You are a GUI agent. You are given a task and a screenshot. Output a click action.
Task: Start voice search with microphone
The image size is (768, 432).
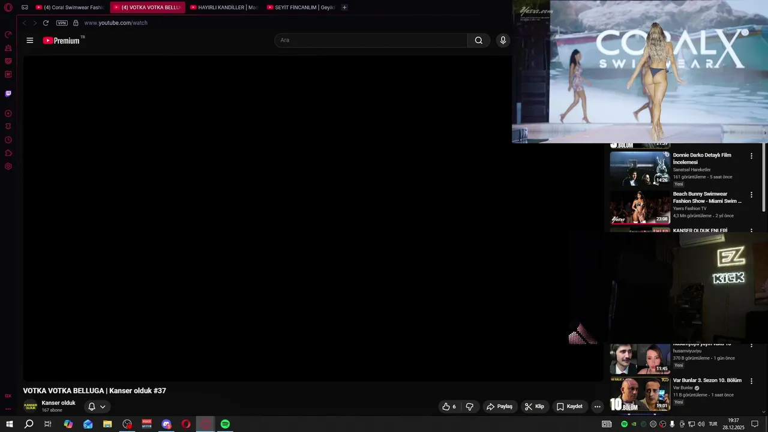click(x=503, y=40)
